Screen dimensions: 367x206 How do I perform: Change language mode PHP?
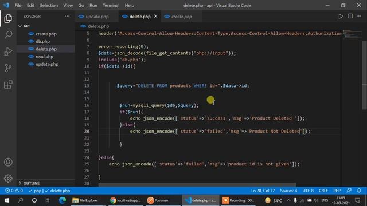pos(337,191)
